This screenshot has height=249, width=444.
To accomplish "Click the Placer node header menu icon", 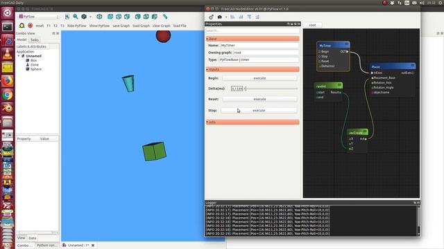I will 413,66.
